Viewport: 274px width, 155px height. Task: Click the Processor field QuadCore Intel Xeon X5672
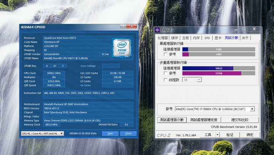click(77, 38)
